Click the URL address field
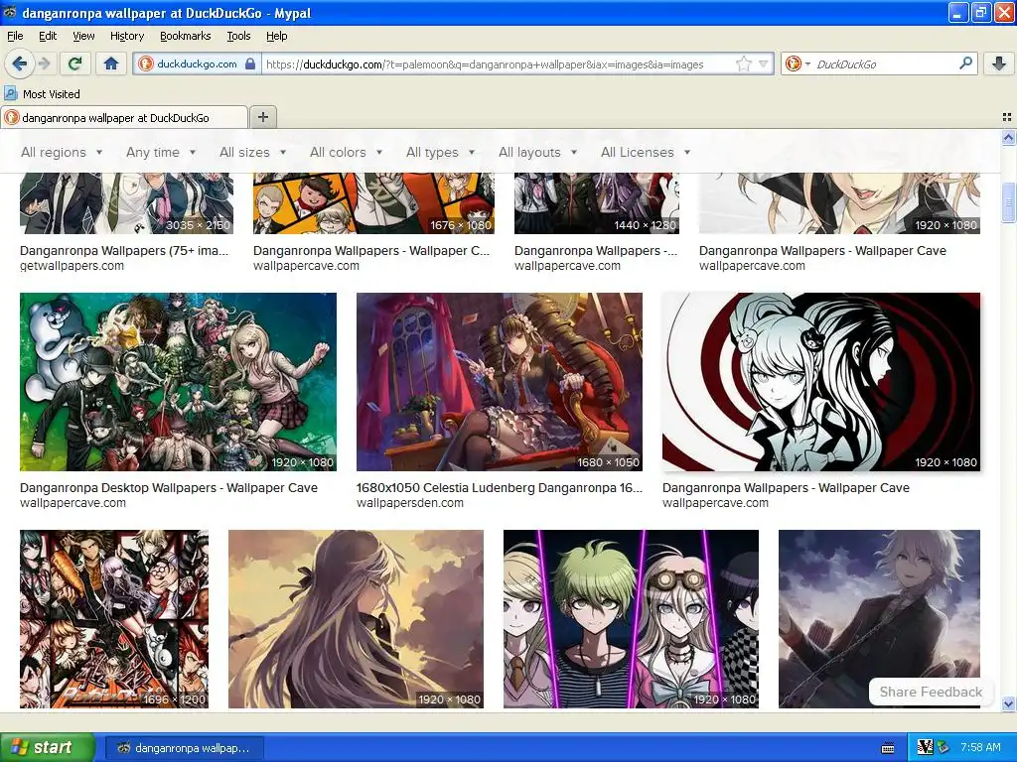This screenshot has height=762, width=1017. tap(497, 64)
